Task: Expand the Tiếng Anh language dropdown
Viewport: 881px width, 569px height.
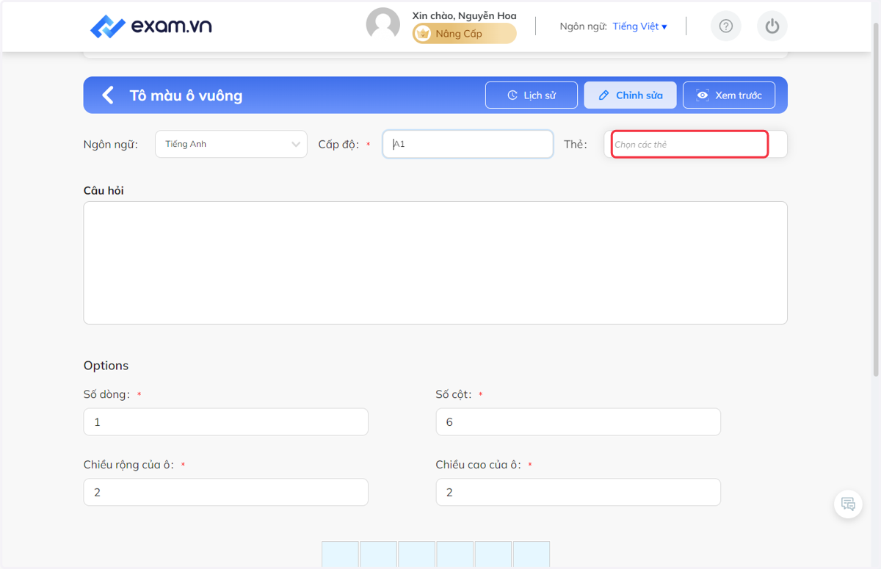Action: [x=231, y=144]
